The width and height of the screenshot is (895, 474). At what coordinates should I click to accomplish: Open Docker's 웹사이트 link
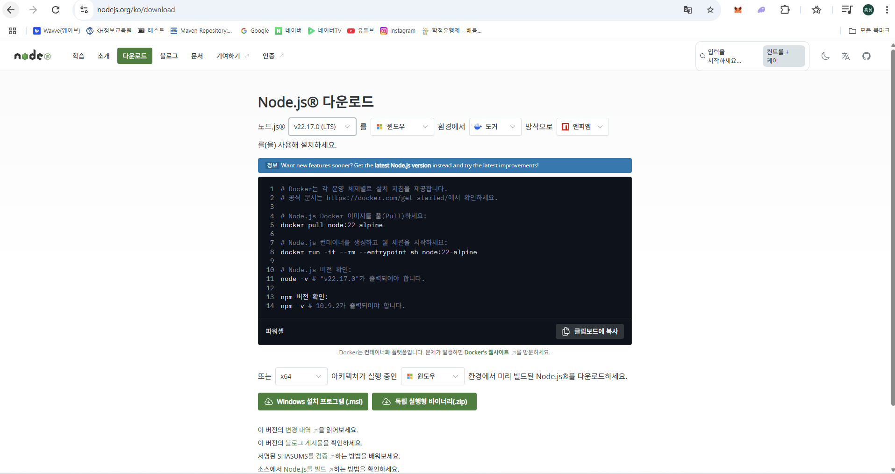(487, 352)
